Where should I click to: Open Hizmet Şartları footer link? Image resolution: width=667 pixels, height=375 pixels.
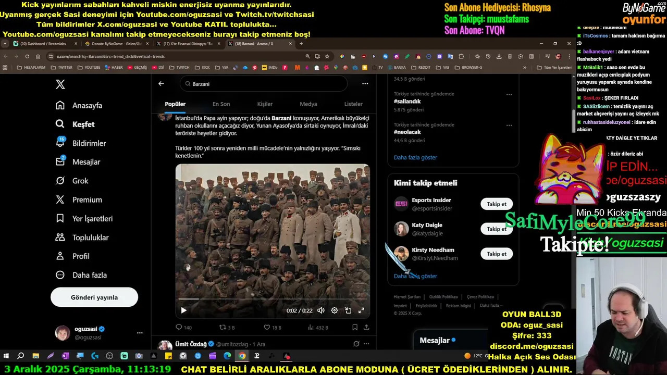[x=407, y=297]
